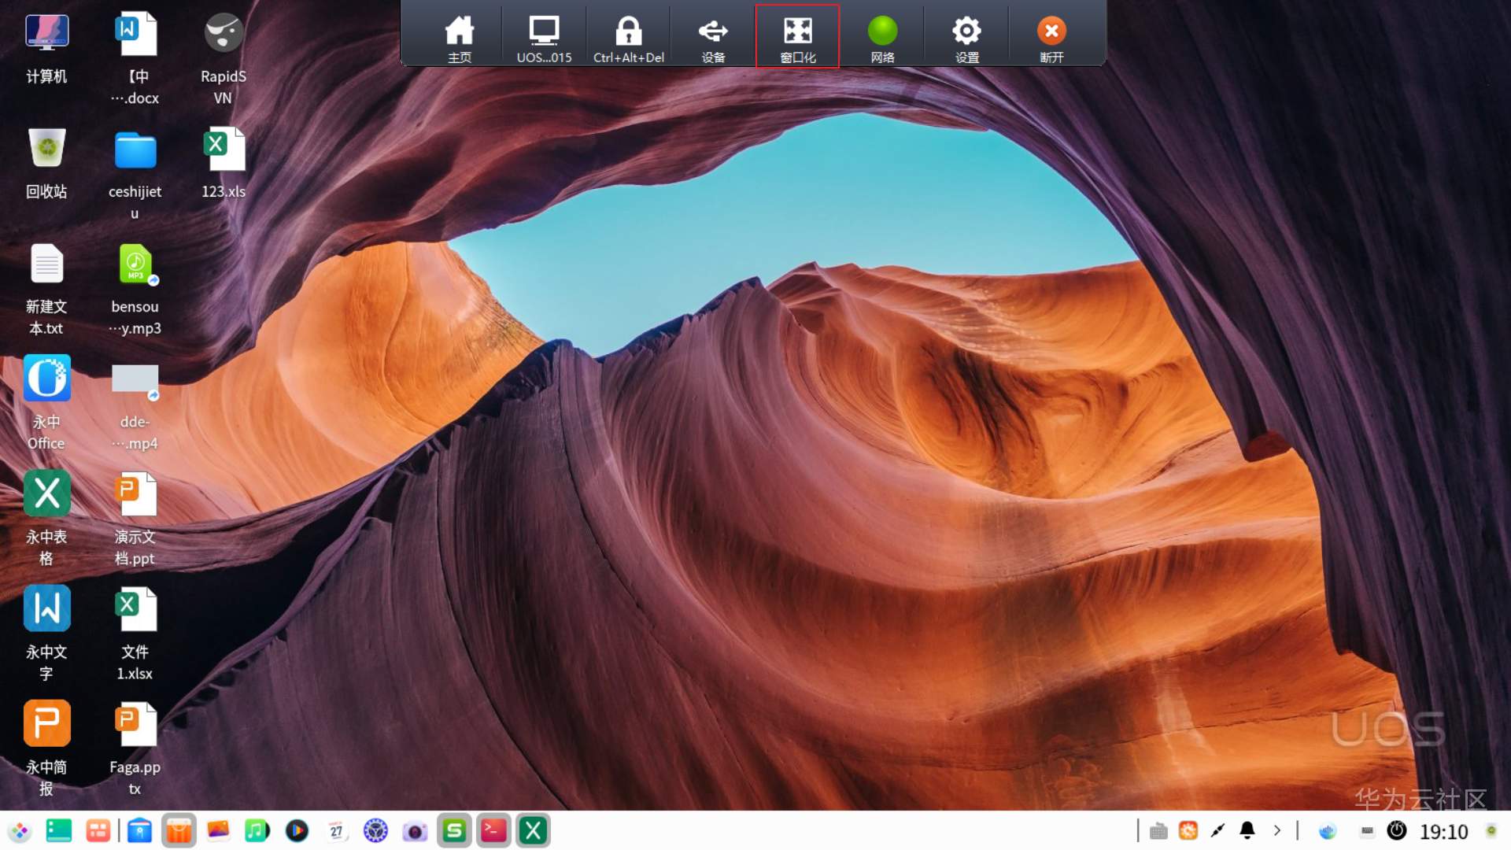The image size is (1511, 850).
Task: Expand the tray chevron arrow
Action: pyautogui.click(x=1276, y=831)
